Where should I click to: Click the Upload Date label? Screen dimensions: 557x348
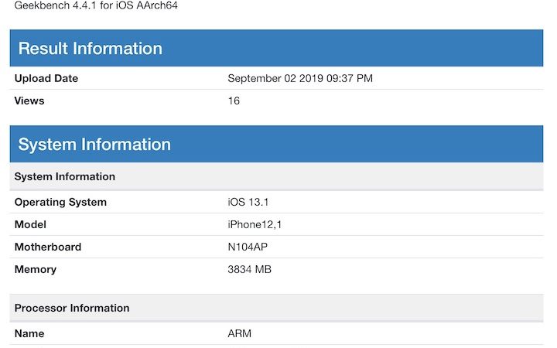pos(46,78)
